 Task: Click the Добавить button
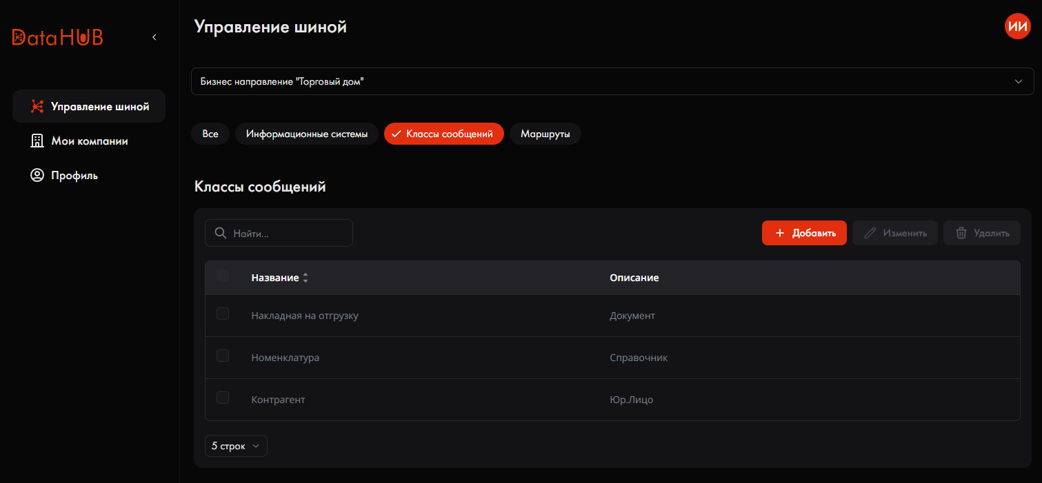(x=804, y=233)
